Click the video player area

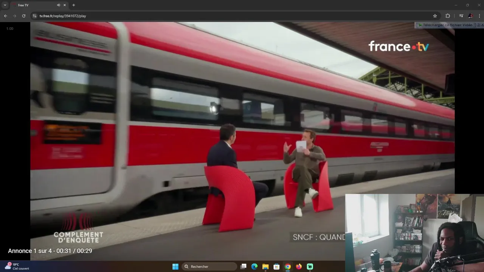(242, 141)
